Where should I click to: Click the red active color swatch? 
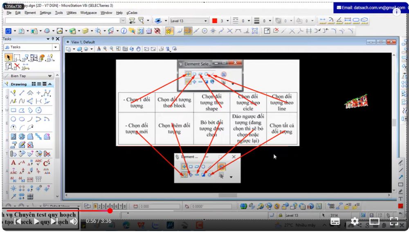pos(214,21)
